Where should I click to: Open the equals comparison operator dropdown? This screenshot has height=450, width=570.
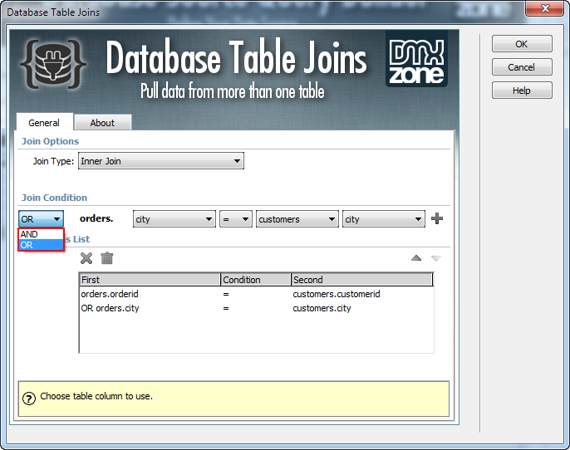click(236, 219)
